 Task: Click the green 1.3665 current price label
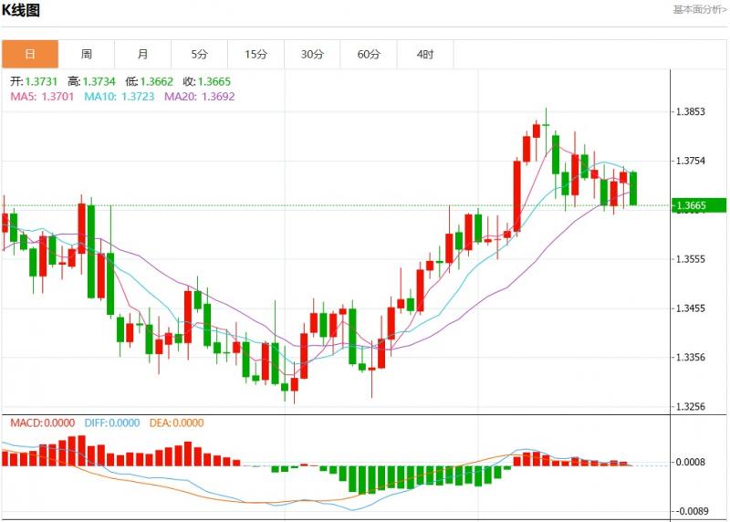point(699,205)
